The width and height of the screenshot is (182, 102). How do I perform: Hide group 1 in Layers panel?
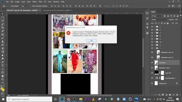pyautogui.click(x=152, y=27)
